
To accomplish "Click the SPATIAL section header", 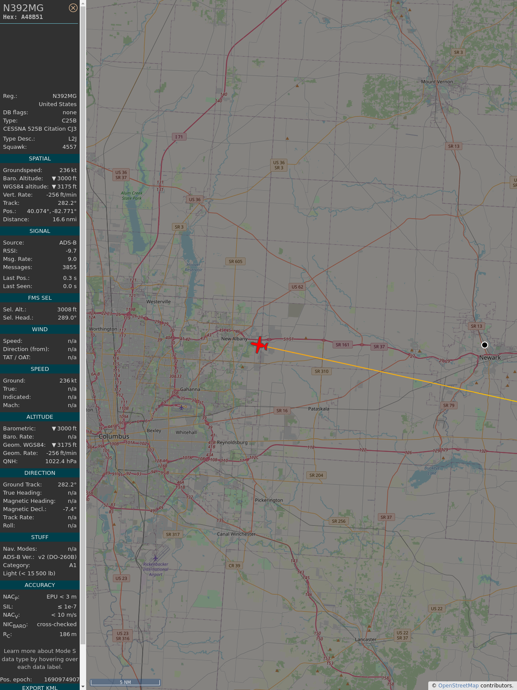I will pyautogui.click(x=40, y=159).
